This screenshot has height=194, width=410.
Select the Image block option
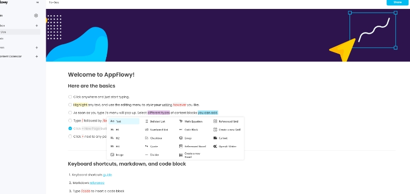click(117, 155)
